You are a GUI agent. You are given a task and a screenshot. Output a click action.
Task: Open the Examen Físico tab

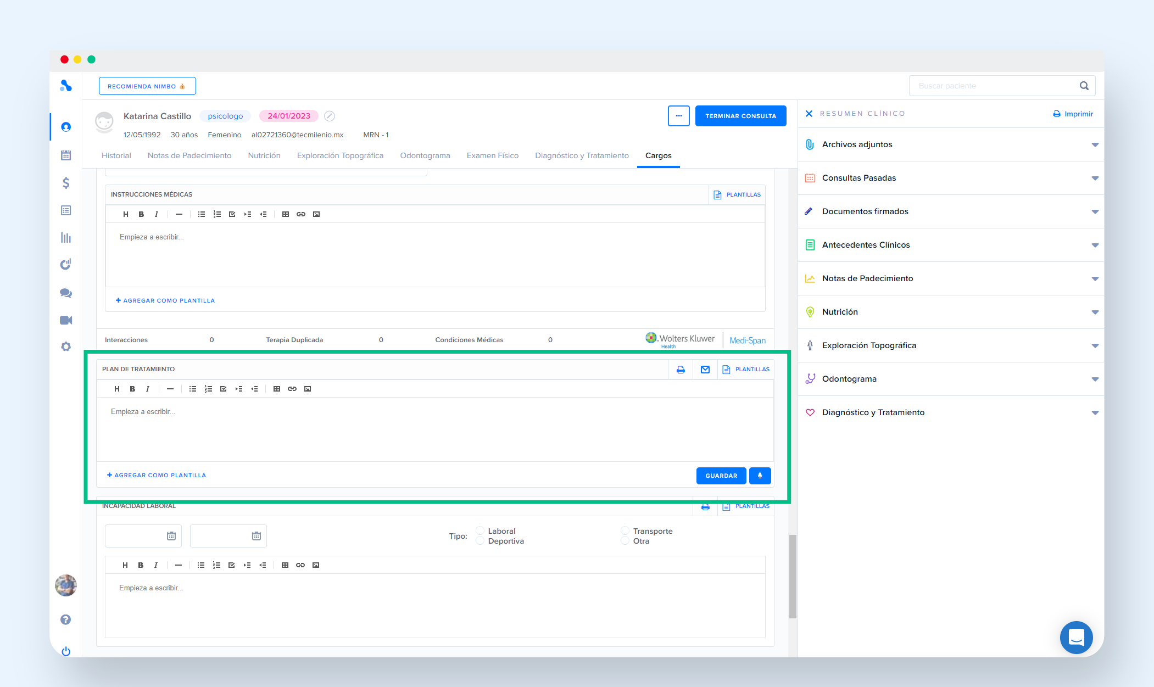tap(492, 155)
